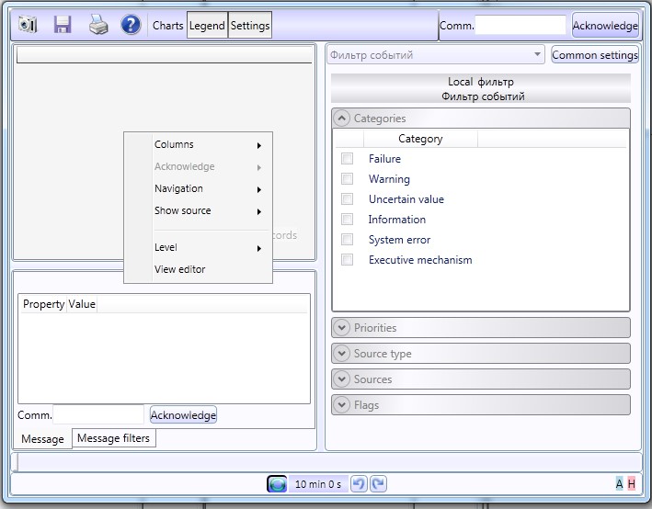Screen dimensions: 652x509
Task: Click the blue A indicator in the bottom bar
Action: [x=619, y=484]
